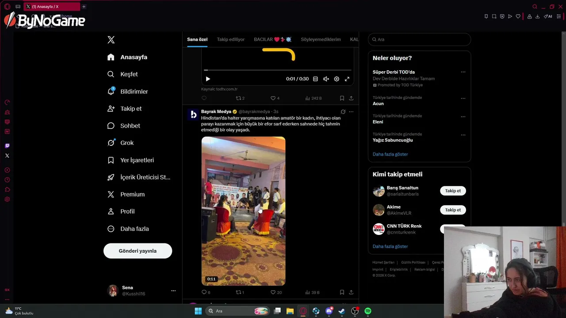Unmute the todtv video
Viewport: 566px width, 318px height.
coord(326,79)
